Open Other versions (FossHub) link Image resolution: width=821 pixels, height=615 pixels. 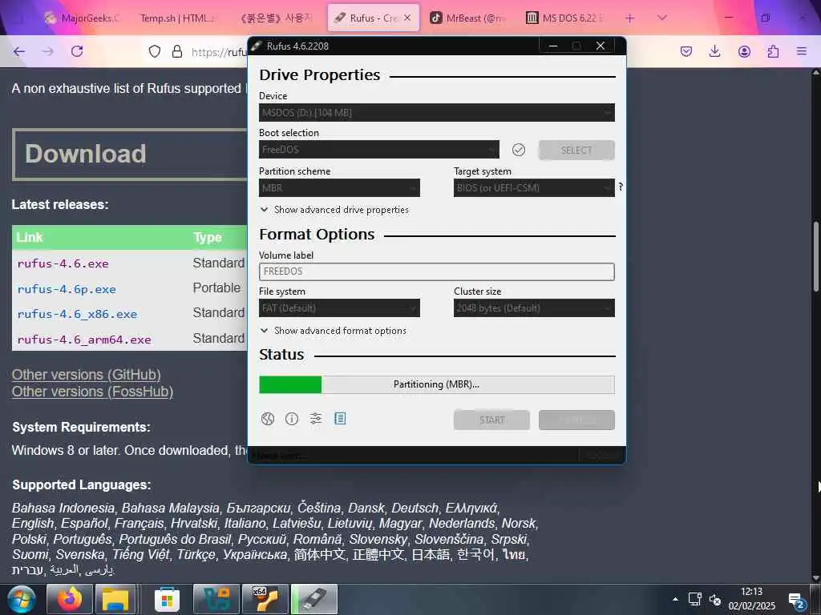click(93, 391)
